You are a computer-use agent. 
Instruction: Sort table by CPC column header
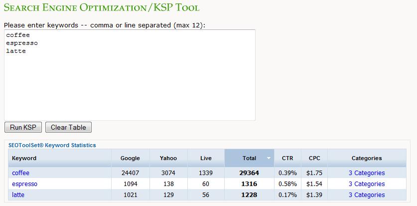point(314,158)
